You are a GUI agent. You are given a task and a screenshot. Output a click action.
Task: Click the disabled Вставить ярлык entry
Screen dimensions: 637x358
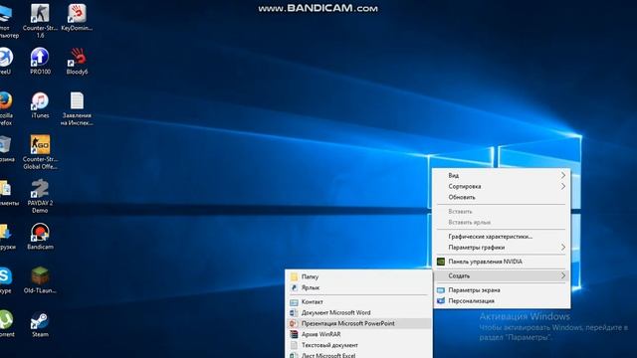[x=502, y=223]
